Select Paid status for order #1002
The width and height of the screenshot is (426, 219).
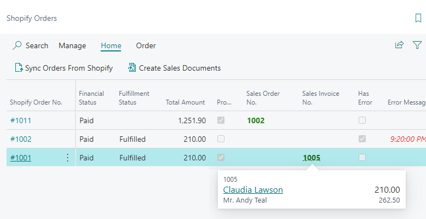coord(87,139)
